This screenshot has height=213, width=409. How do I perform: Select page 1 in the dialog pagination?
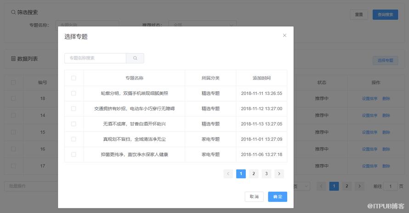pos(241,174)
